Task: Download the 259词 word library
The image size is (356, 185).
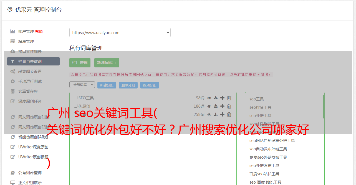Action: point(216,115)
